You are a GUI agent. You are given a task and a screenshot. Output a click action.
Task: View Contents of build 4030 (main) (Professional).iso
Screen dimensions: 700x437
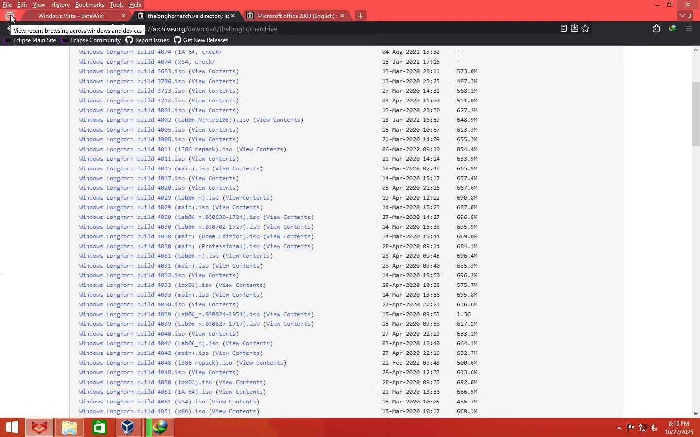tap(288, 246)
